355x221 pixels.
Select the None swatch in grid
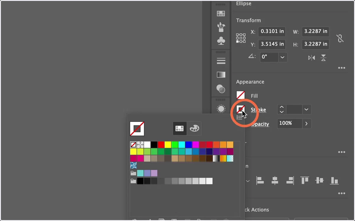point(133,145)
